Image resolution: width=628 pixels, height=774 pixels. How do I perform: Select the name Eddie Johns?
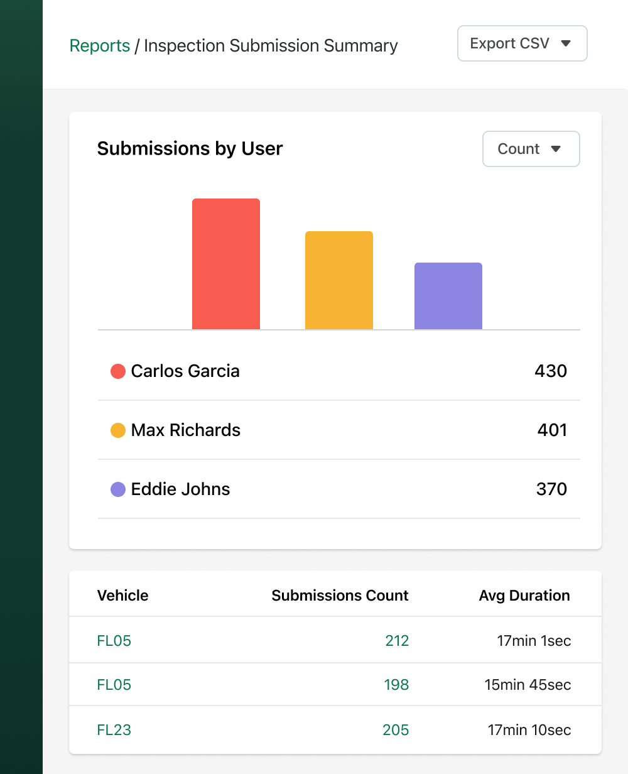[181, 489]
